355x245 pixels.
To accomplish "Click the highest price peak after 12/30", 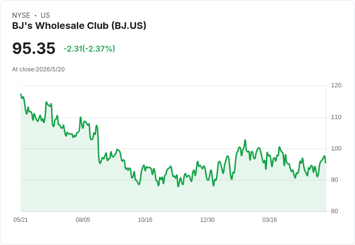I will click(x=245, y=140).
